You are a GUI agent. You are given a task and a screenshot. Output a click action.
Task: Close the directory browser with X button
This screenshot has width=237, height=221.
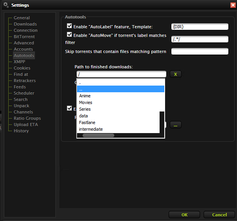pyautogui.click(x=175, y=74)
